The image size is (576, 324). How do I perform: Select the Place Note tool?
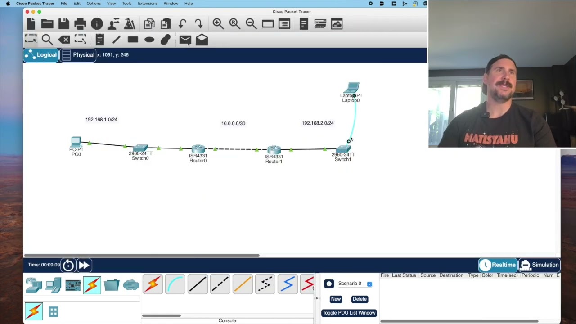click(x=100, y=40)
